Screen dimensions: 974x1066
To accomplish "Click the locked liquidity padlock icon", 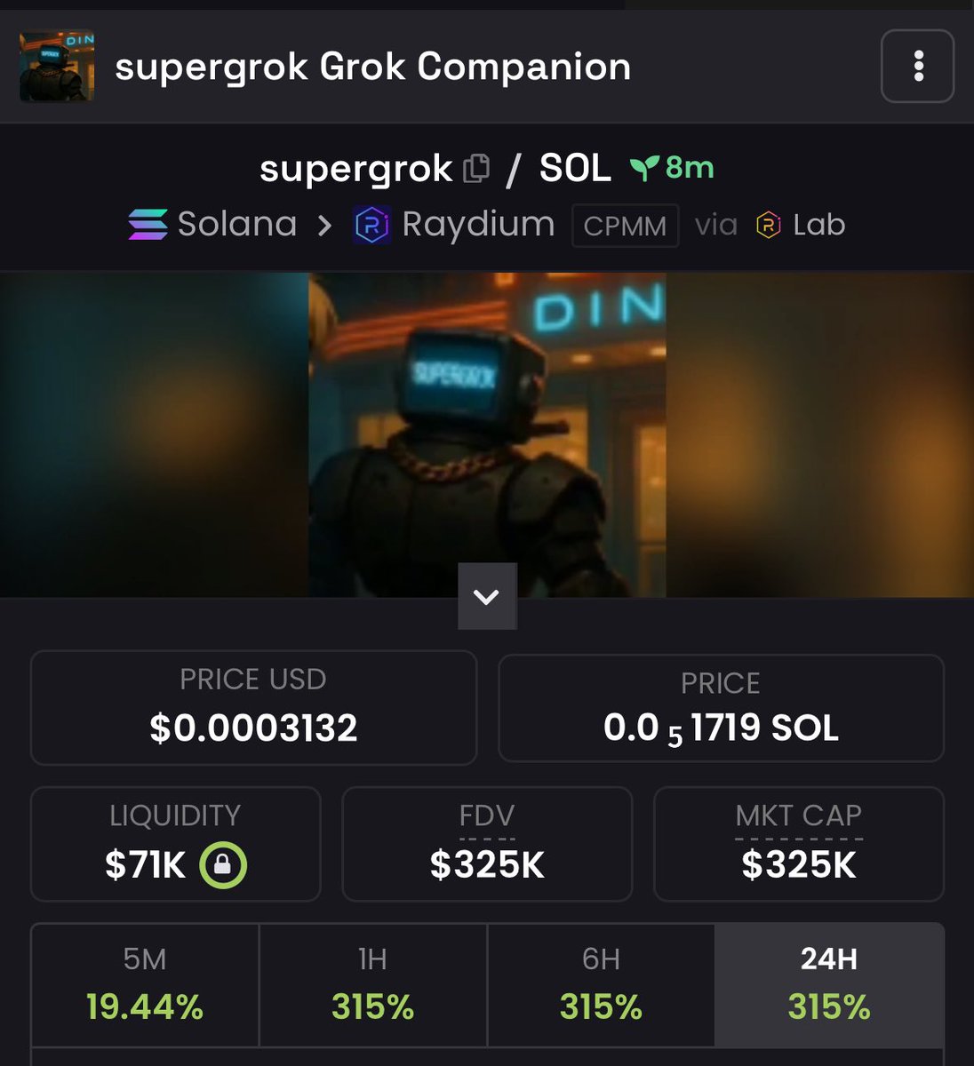I will pyautogui.click(x=223, y=864).
